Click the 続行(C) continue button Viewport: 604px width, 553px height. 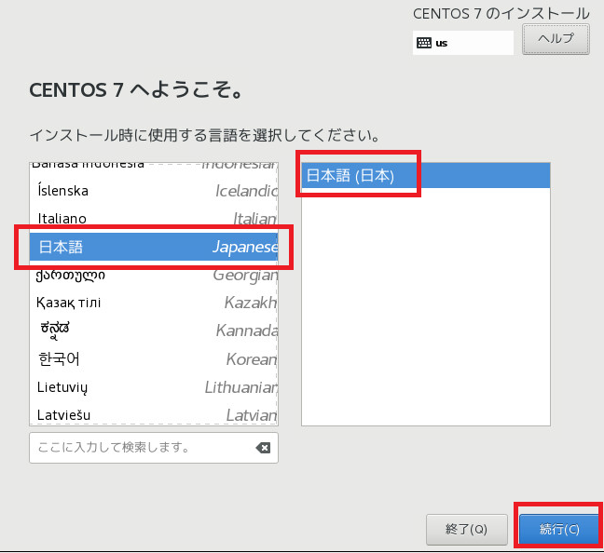(x=559, y=529)
